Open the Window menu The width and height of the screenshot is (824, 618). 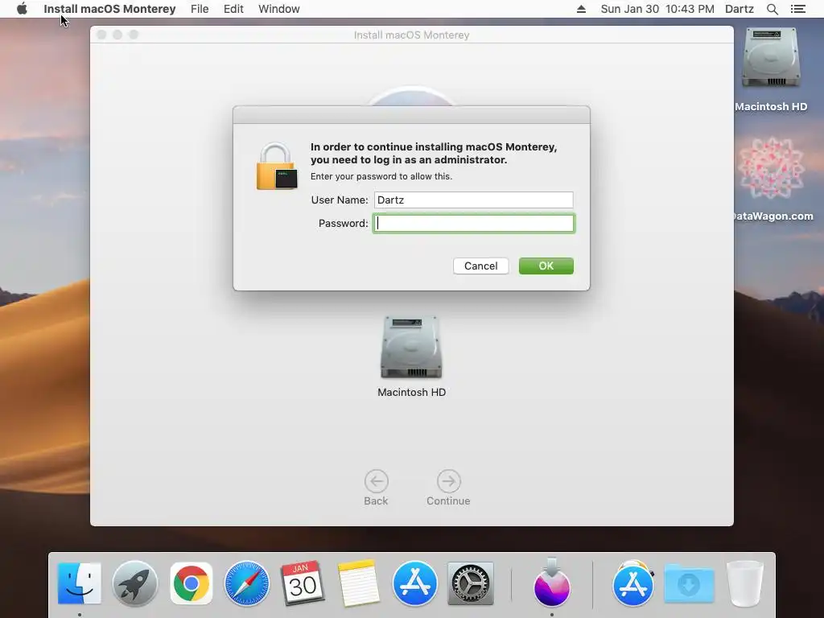[x=279, y=9]
